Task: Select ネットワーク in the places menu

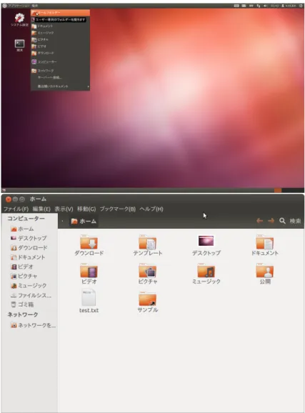Action: tap(60, 71)
